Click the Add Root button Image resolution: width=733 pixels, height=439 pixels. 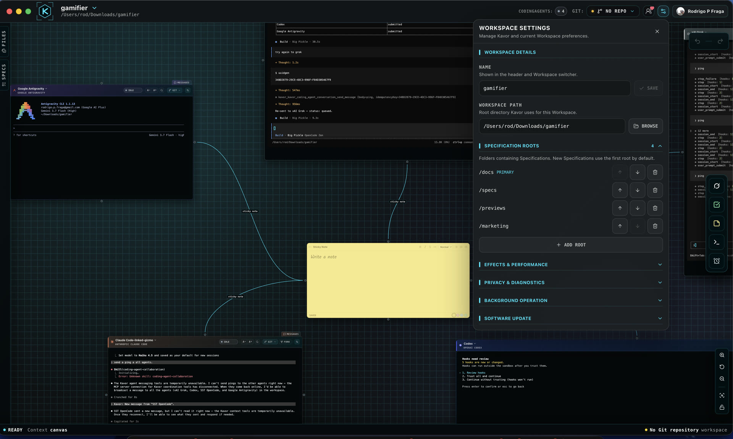(571, 245)
